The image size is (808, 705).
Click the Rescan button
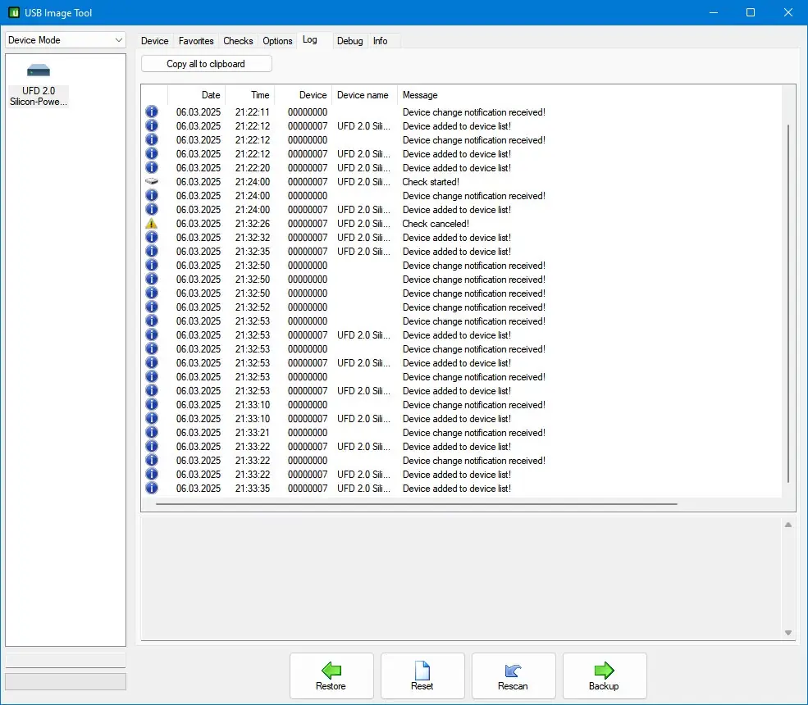click(x=514, y=675)
